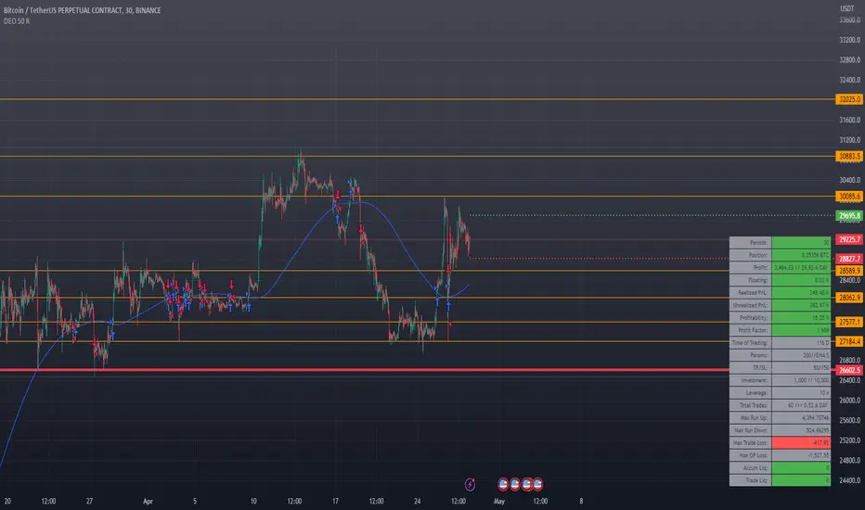Viewport: 865px width, 510px height.
Task: Click the Accum Liq row label
Action: pyautogui.click(x=750, y=467)
